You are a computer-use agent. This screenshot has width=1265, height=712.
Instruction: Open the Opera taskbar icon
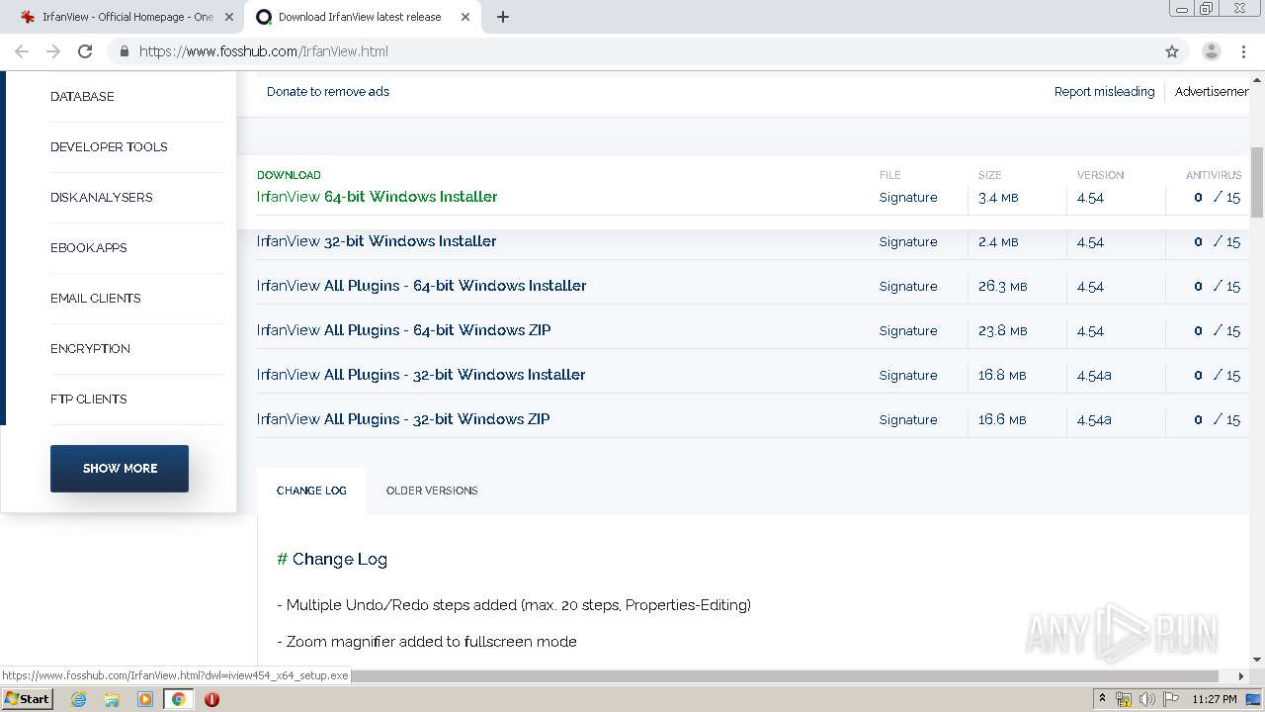[x=211, y=699]
